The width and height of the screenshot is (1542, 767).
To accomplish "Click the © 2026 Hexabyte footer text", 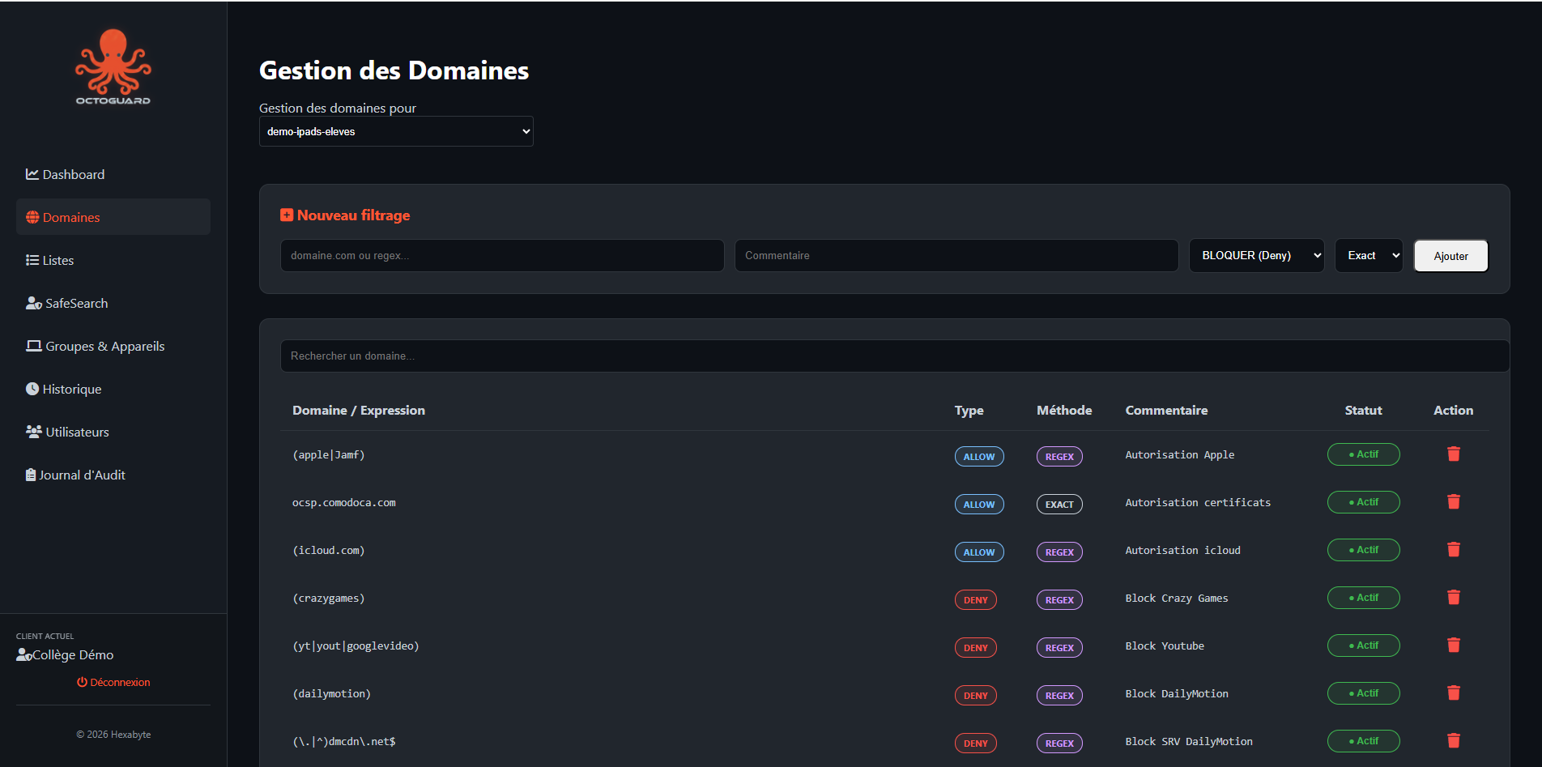I will pos(113,735).
